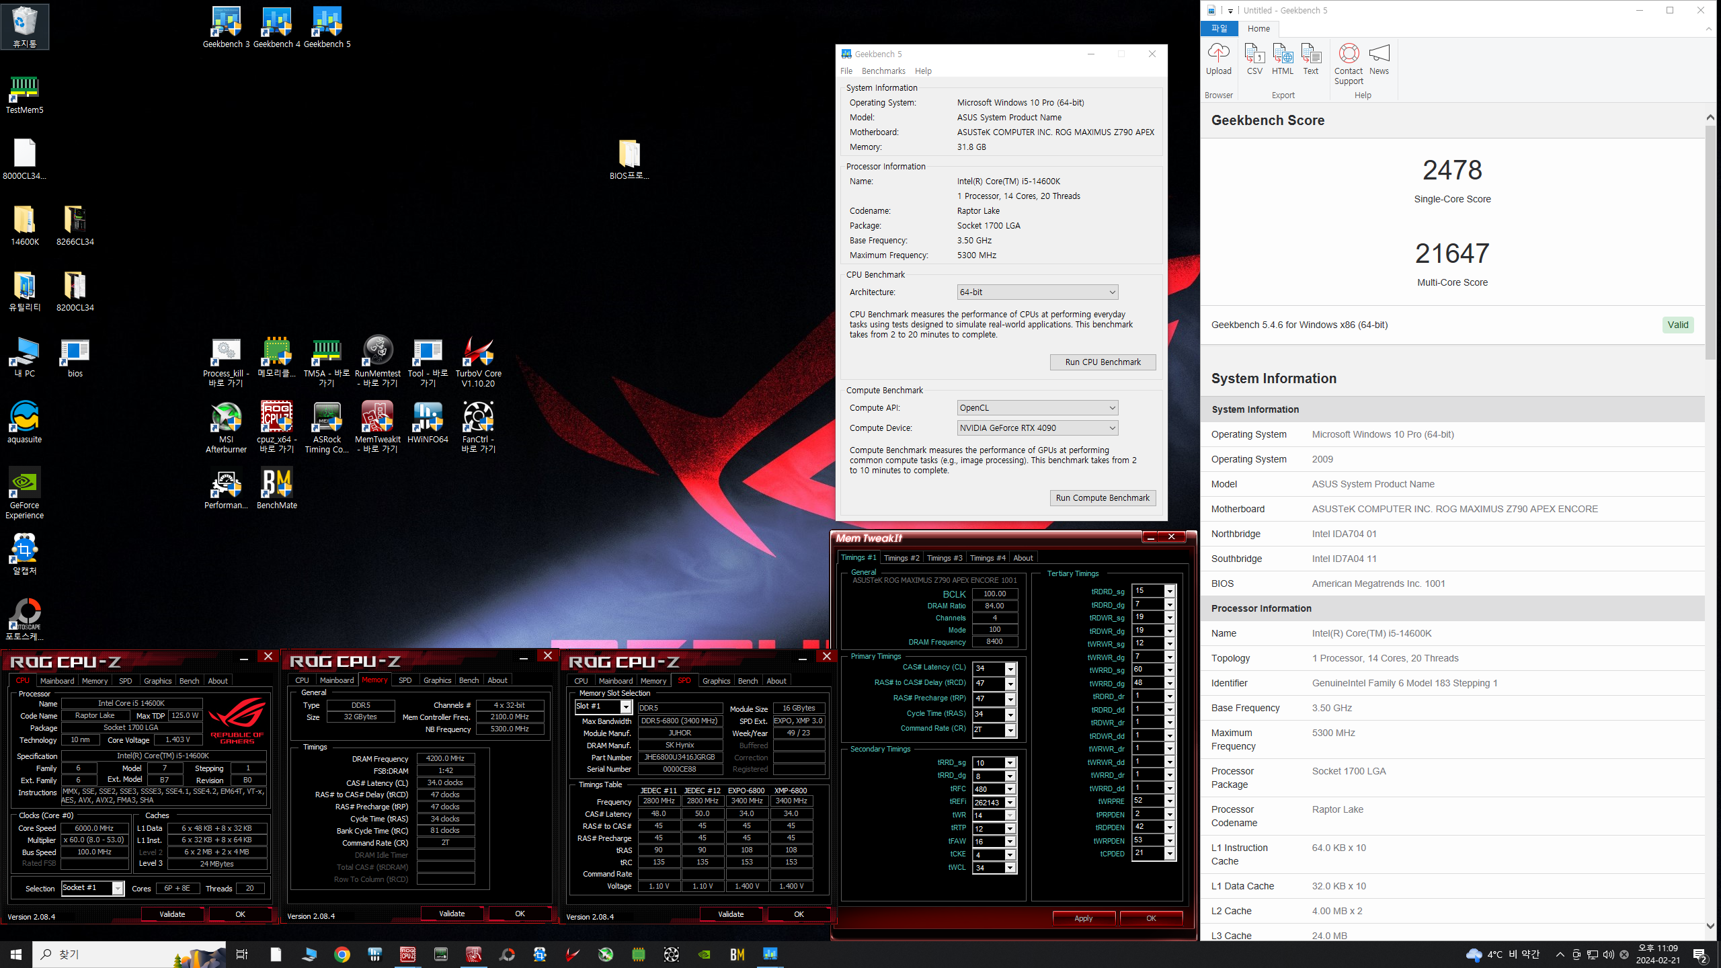
Task: Click OK in MemTweakIt window
Action: coord(1151,918)
